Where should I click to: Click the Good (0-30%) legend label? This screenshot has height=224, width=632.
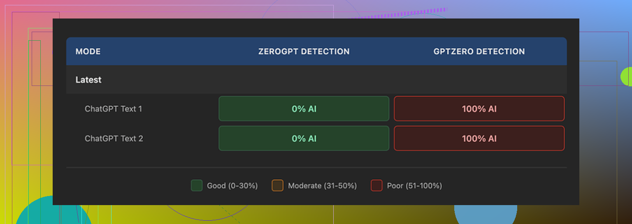point(232,186)
